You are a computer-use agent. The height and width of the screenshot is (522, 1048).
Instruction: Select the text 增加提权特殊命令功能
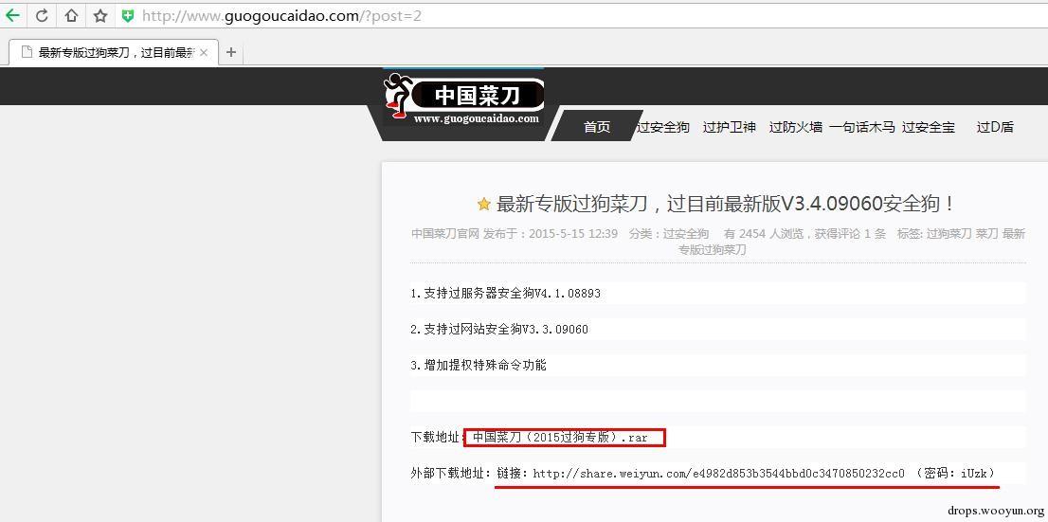click(x=485, y=365)
